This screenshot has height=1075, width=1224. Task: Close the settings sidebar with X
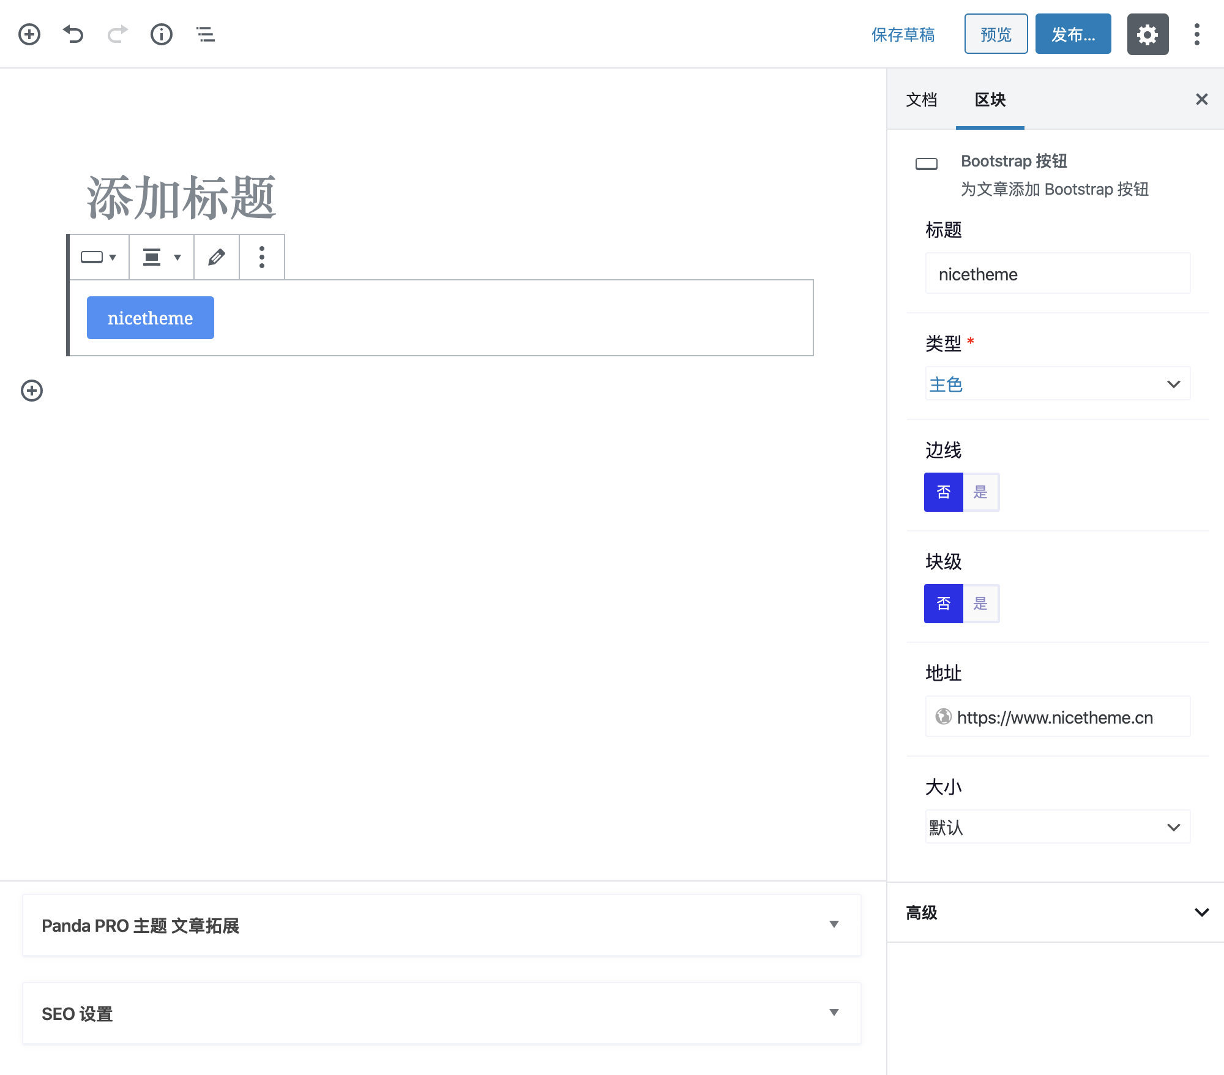[1201, 99]
